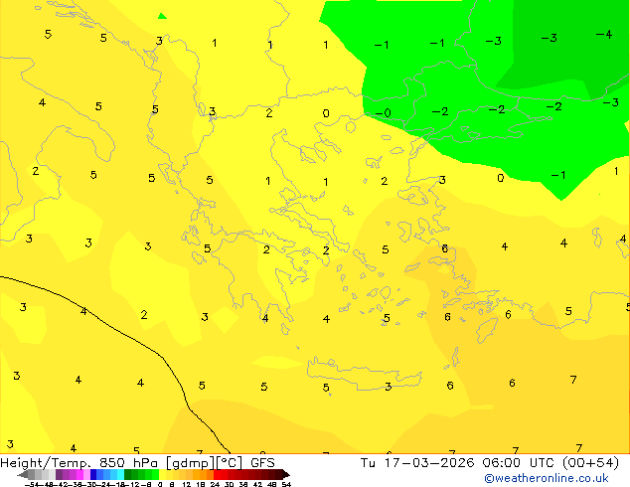
Task: Click the "-4" temperature value on map
Action: pos(604,35)
